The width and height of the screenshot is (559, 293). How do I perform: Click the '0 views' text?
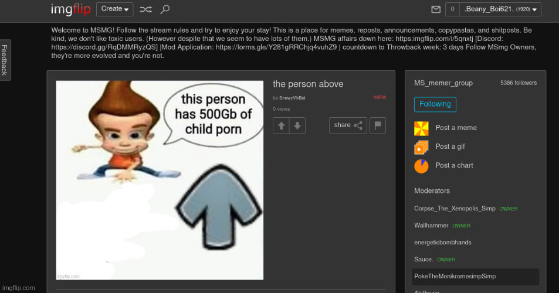pos(282,109)
